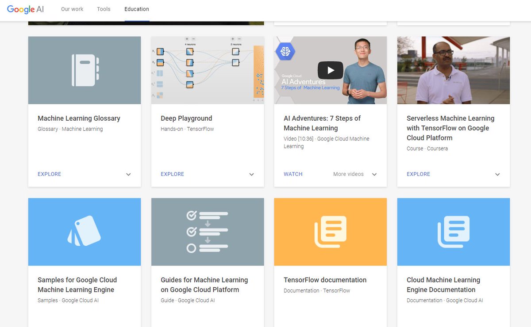Image resolution: width=531 pixels, height=327 pixels.
Task: Open the Machine Learning Glossary title
Action: coord(79,118)
